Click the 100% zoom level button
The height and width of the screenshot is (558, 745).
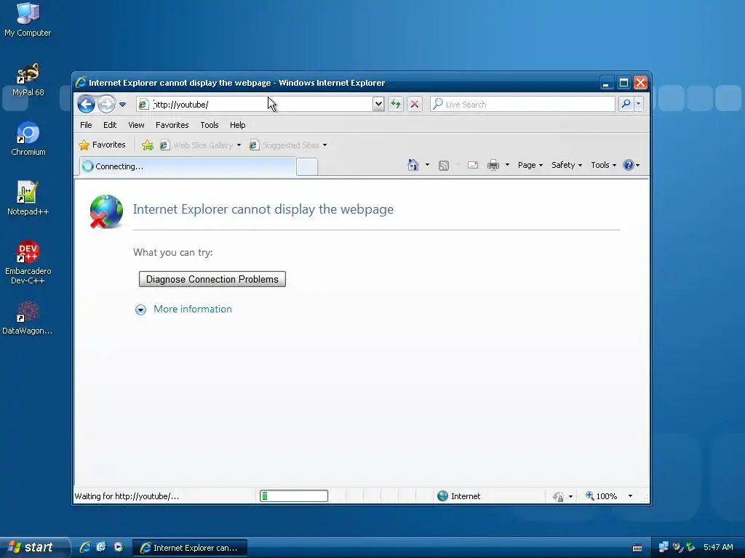(602, 496)
